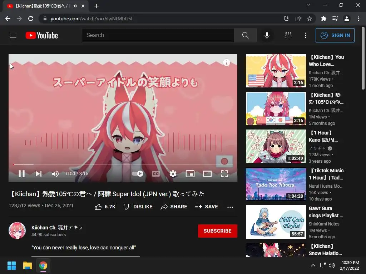
Task: Open File Explorer from the taskbar
Action: pos(27,265)
